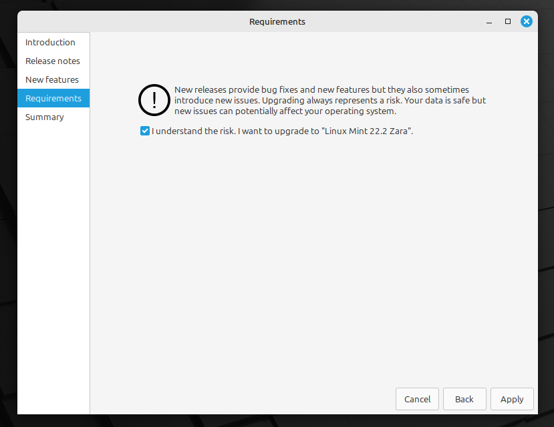Screen dimensions: 554x427
Task: Go Back to the previous step
Action: (464, 398)
